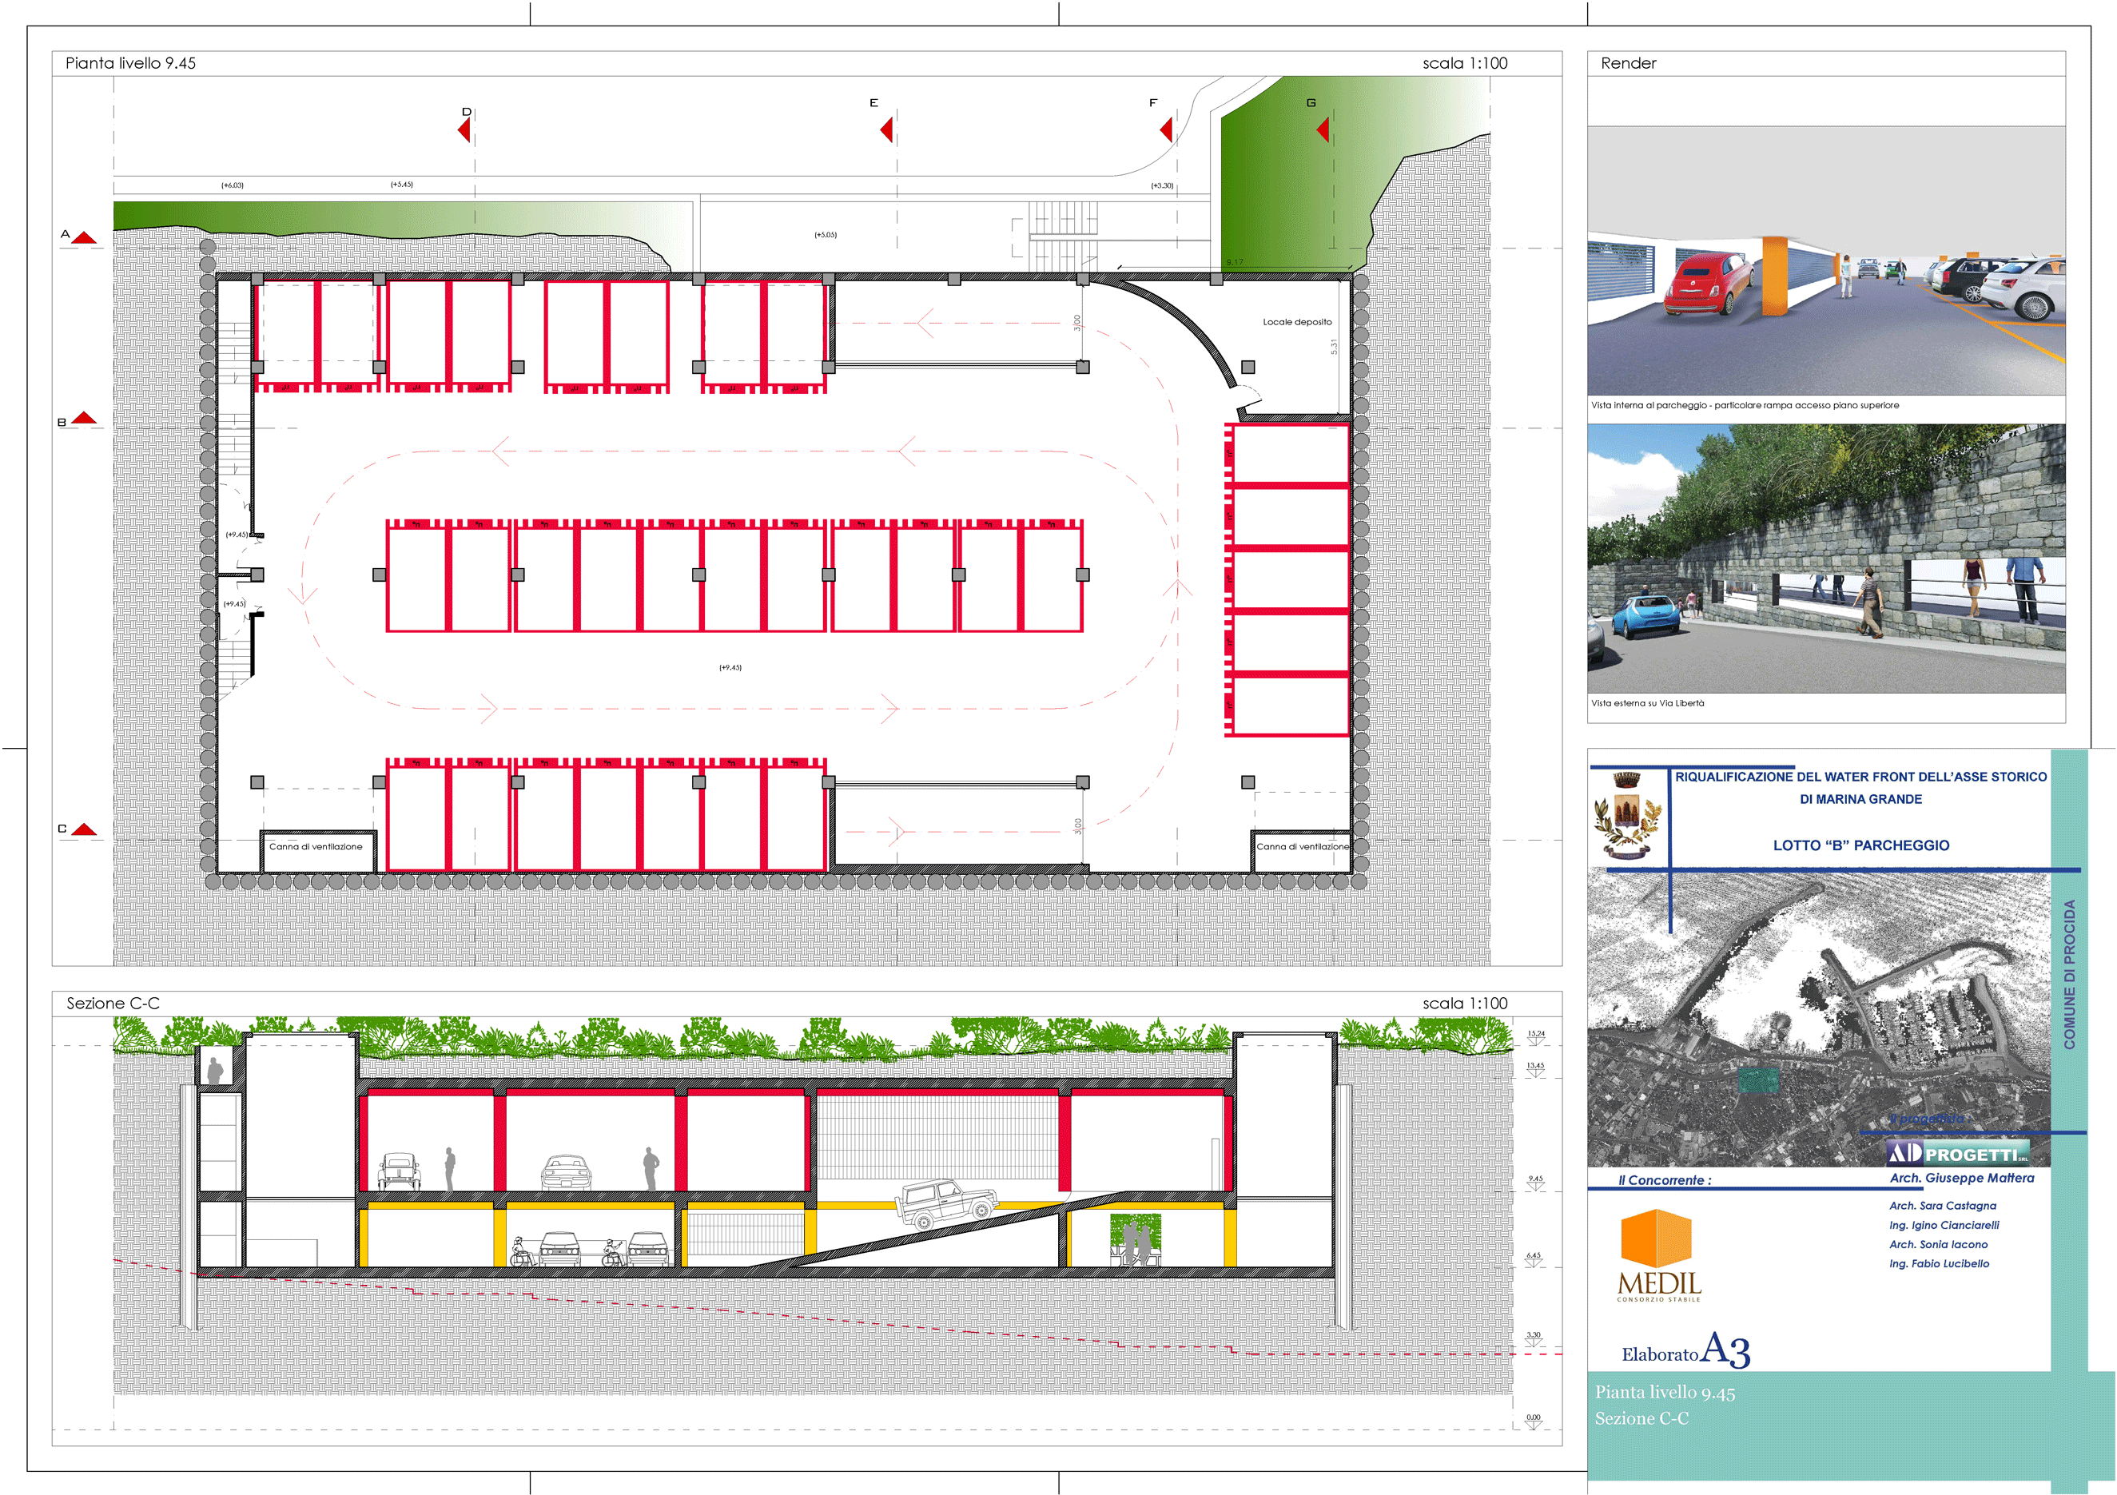Image resolution: width=2117 pixels, height=1495 pixels.
Task: Click the vertical 'COMUNE DI PROCIDA' text
Action: [x=2069, y=974]
